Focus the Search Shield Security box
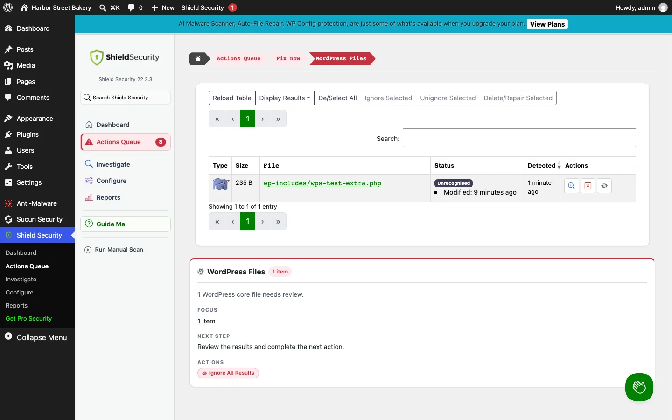Viewport: 672px width, 420px height. (x=126, y=98)
